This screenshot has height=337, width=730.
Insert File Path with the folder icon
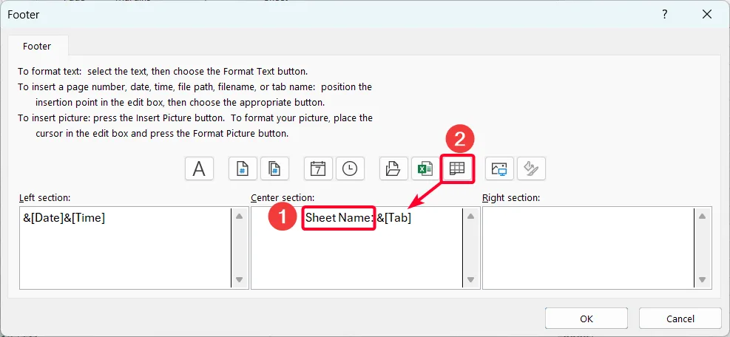393,168
